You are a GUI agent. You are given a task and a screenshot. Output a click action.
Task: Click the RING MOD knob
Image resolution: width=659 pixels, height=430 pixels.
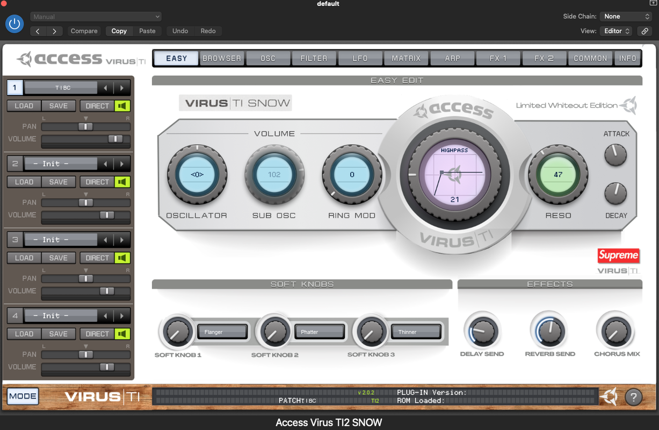pyautogui.click(x=352, y=174)
